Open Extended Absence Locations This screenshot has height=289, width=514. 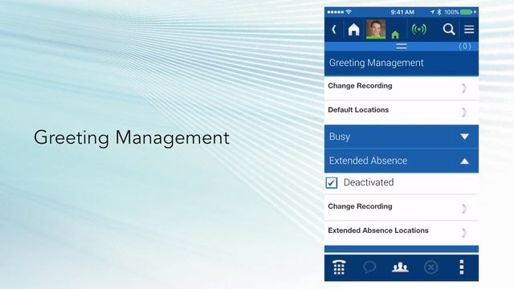pos(402,233)
